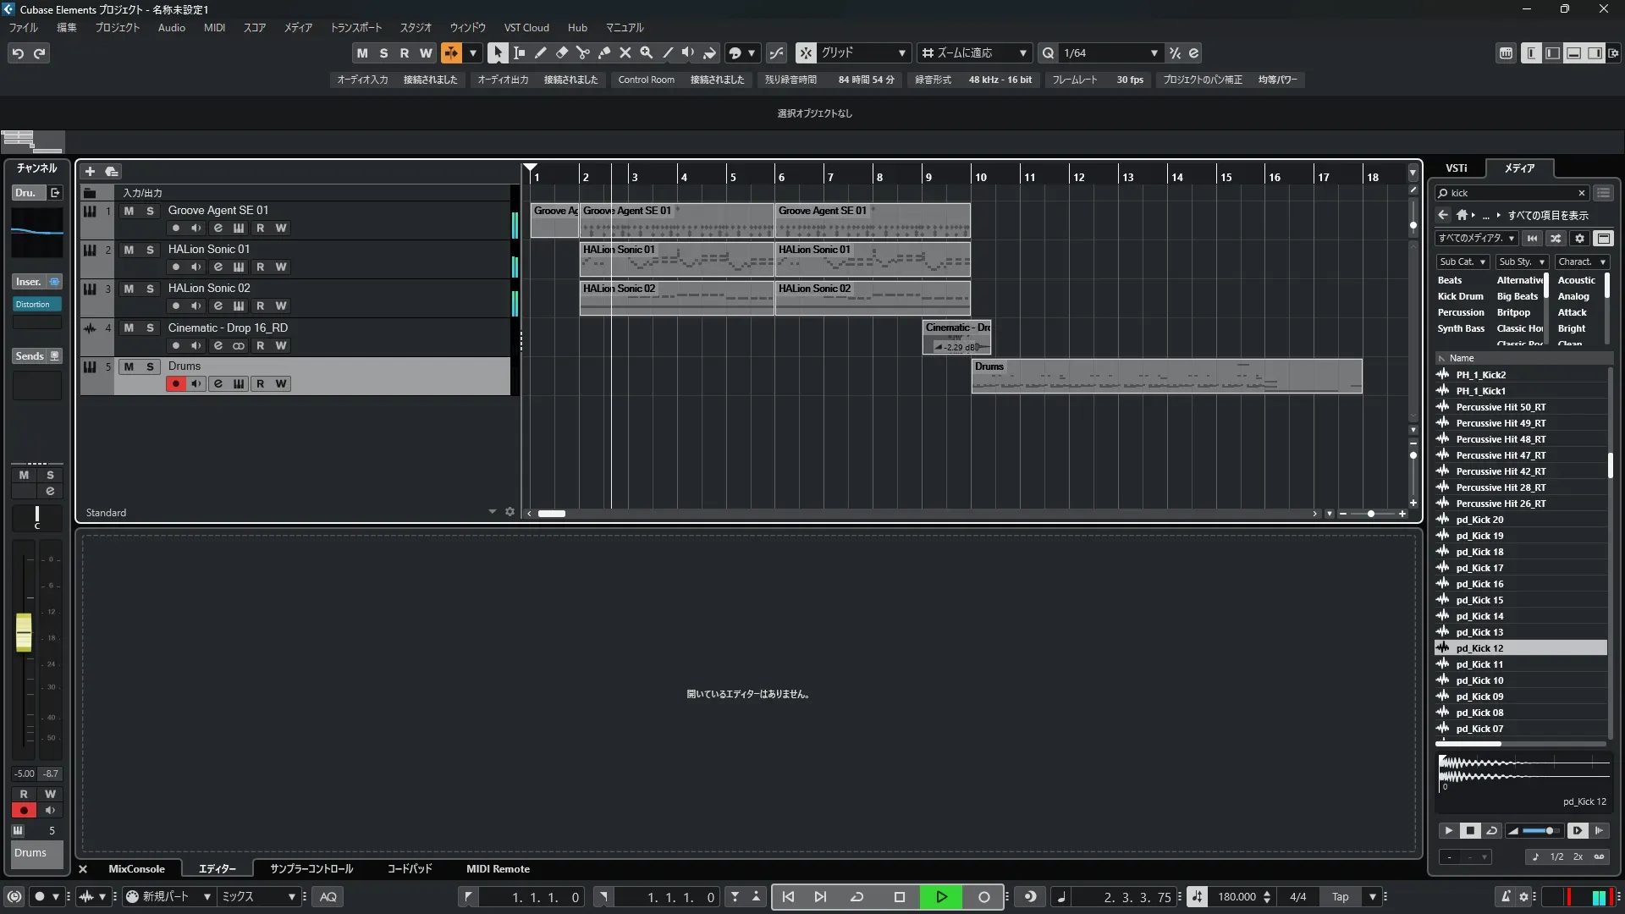
Task: Disable record enable on Drums track
Action: pyautogui.click(x=176, y=383)
